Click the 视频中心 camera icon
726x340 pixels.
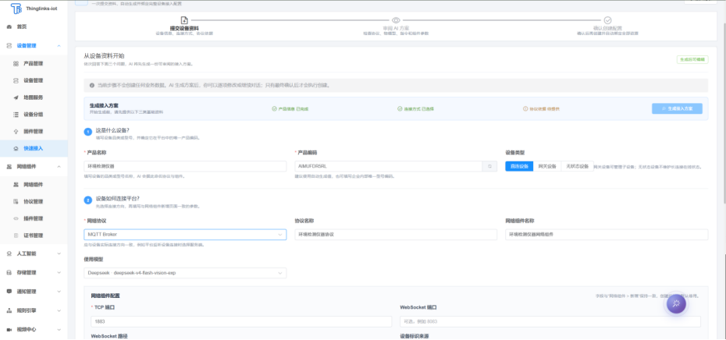[9, 329]
